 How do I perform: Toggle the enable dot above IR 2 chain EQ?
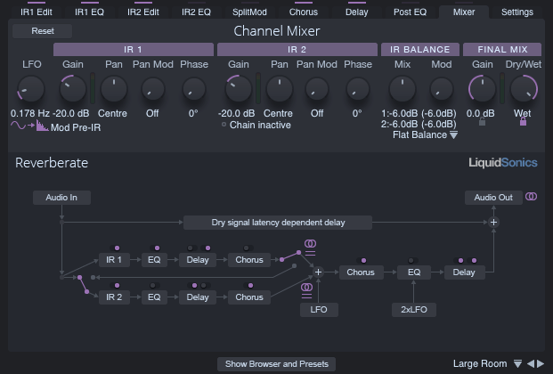pyautogui.click(x=152, y=286)
